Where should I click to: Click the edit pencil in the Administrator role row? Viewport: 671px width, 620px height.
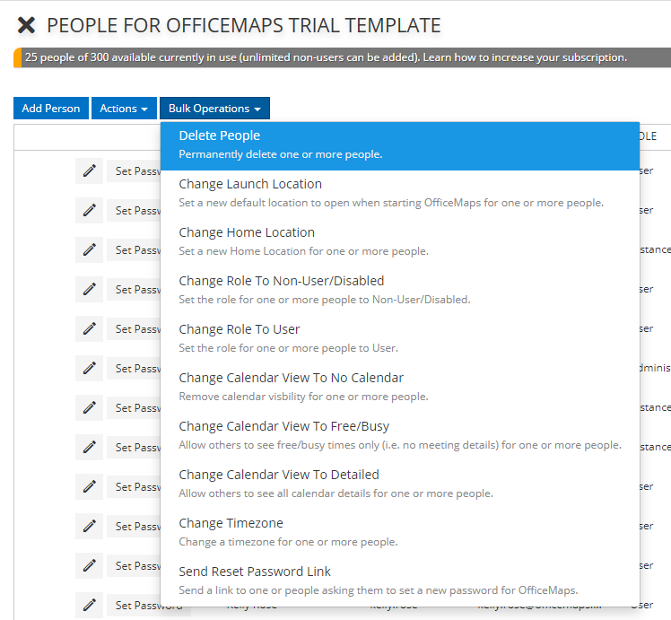tap(89, 368)
